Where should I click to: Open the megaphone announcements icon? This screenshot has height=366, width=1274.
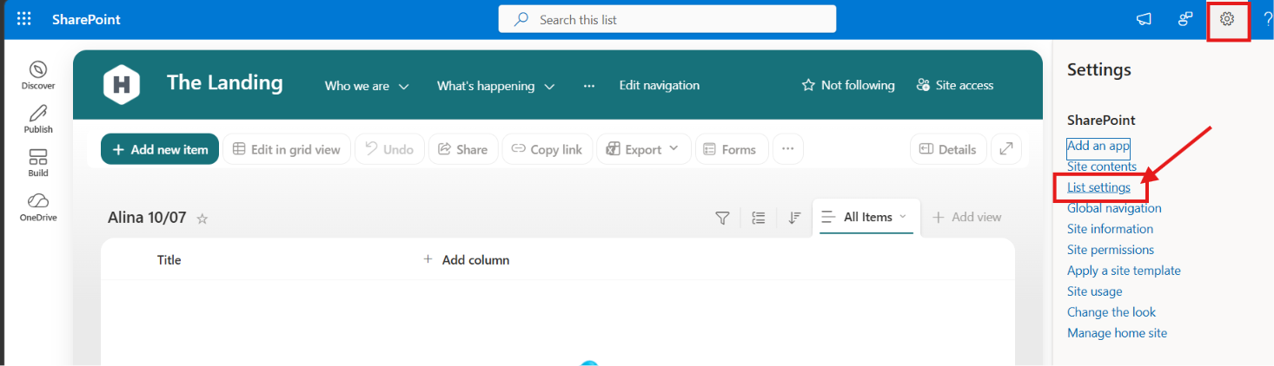tap(1145, 19)
